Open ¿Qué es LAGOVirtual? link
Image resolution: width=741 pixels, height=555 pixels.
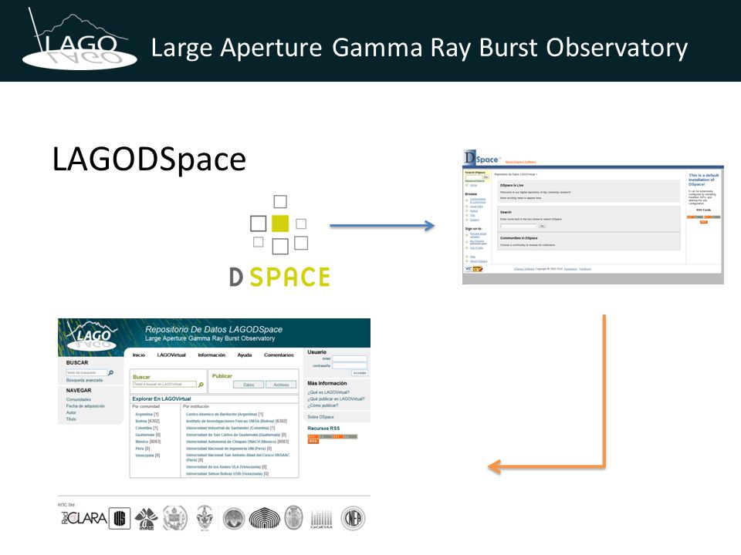[x=329, y=392]
